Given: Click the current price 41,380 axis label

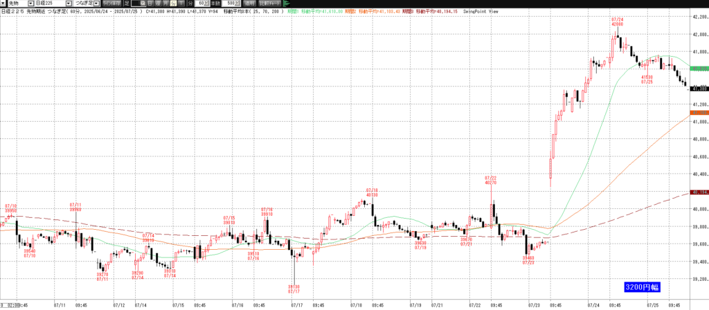Looking at the screenshot, I should (699, 89).
